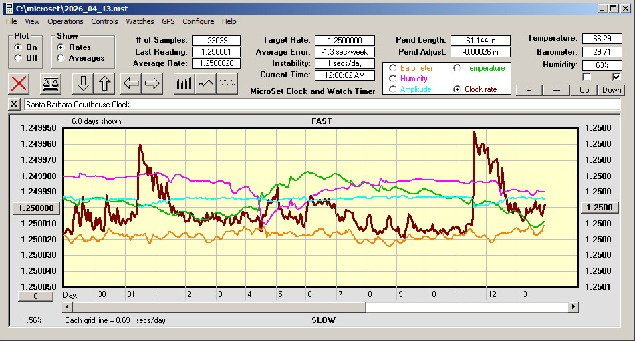Click the left arrow toolbar icon
This screenshot has height=341, width=635.
(132, 83)
